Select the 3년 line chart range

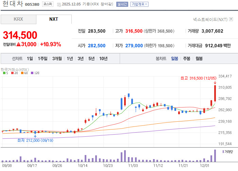(x=81, y=58)
